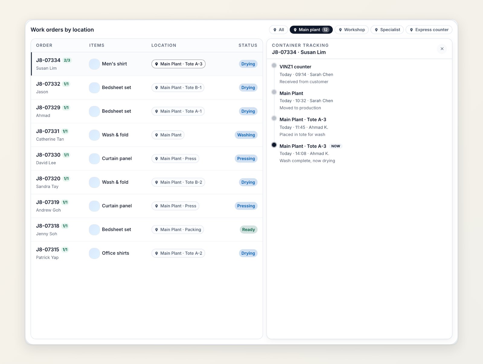Click the Drying status badge for J8-07334
Viewport: 483px width, 364px height.
248,64
